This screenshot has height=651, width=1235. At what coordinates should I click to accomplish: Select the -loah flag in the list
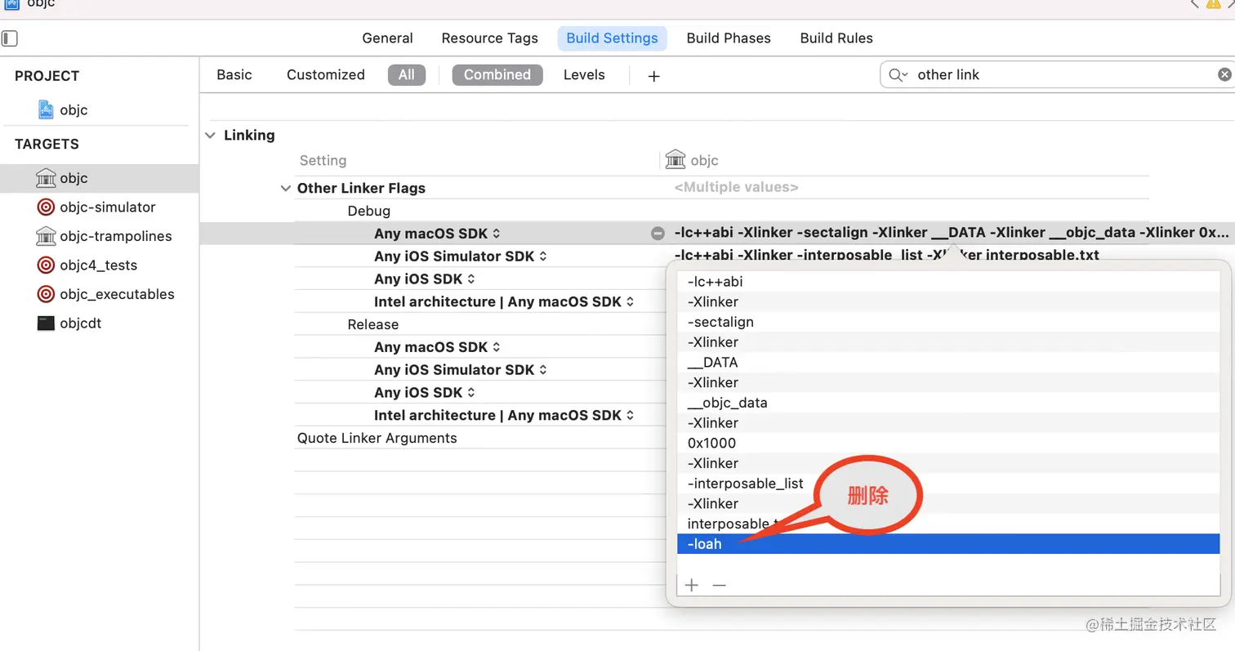tap(948, 544)
